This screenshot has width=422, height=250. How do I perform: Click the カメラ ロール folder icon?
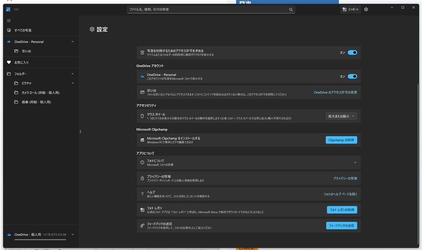pos(16,93)
